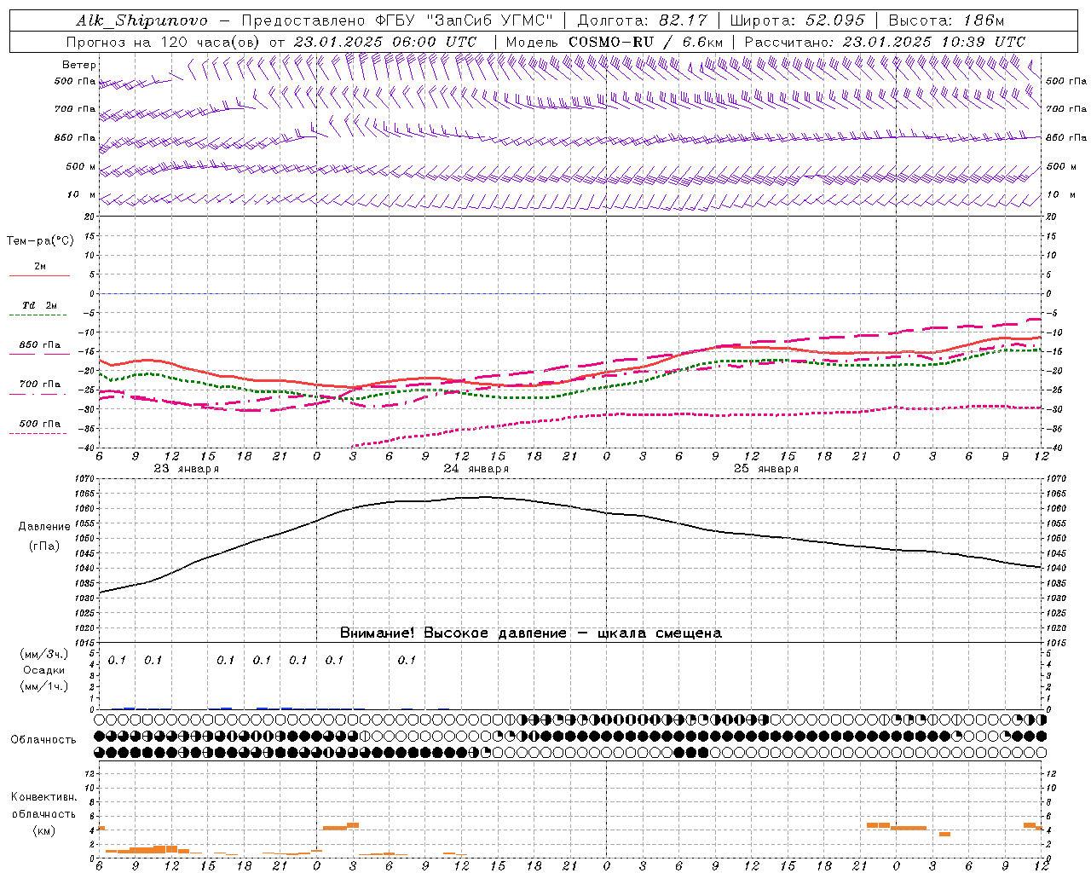Click the Давление axis title
Viewport: 1091px width, 873px height.
44,527
